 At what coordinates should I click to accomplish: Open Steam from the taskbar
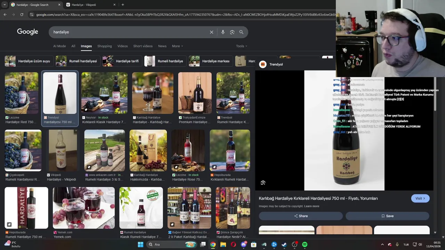point(284,244)
